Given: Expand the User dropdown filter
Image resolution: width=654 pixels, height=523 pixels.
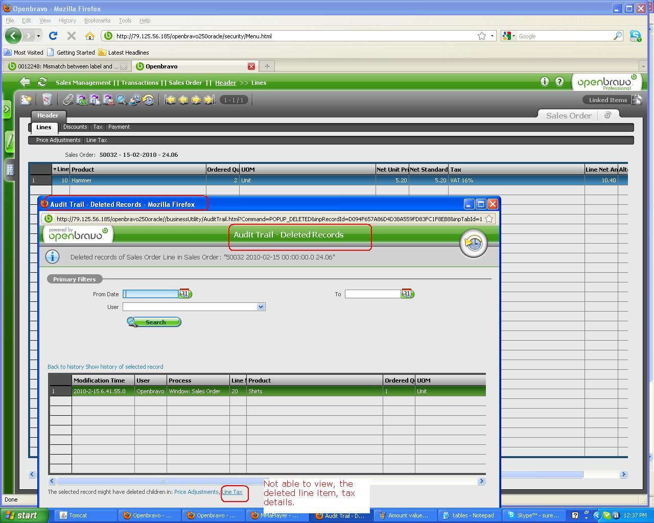Looking at the screenshot, I should tap(261, 307).
